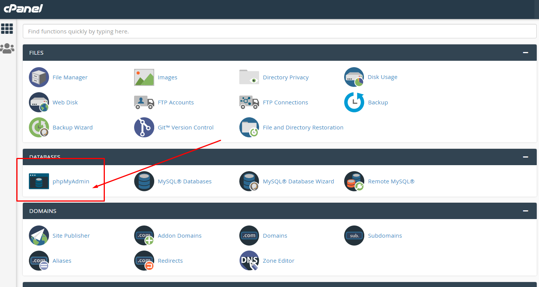Open the Aliases link
539x287 pixels.
click(62, 261)
